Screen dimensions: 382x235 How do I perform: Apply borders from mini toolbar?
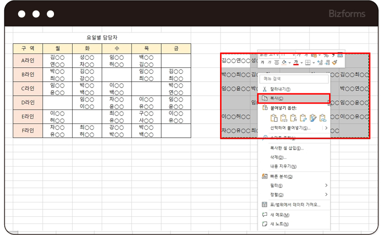(x=308, y=62)
